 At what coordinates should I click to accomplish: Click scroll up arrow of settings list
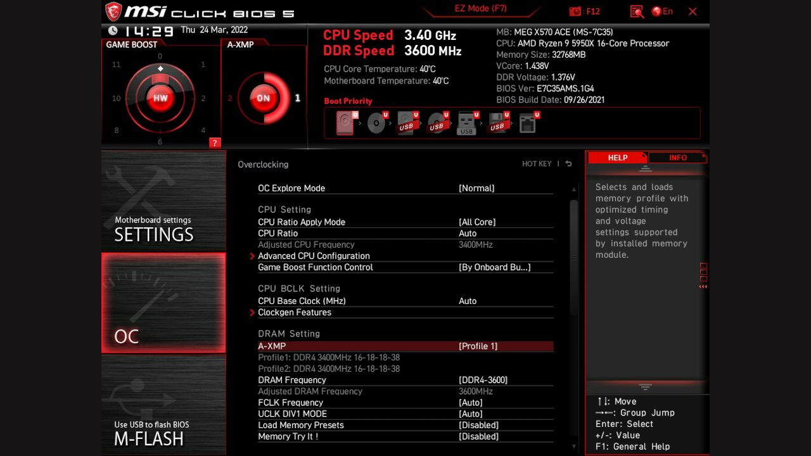coord(574,189)
